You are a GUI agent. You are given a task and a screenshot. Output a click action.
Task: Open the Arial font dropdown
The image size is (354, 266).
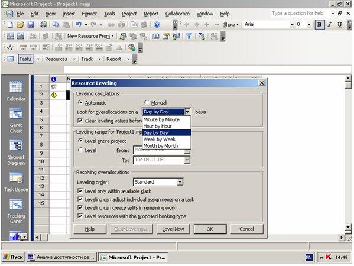(292, 25)
